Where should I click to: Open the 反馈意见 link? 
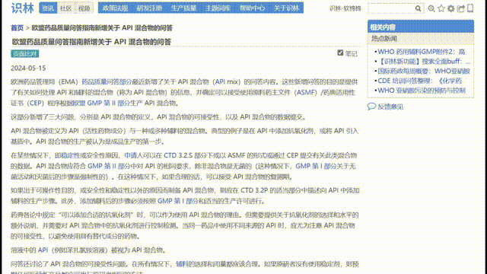390,107
